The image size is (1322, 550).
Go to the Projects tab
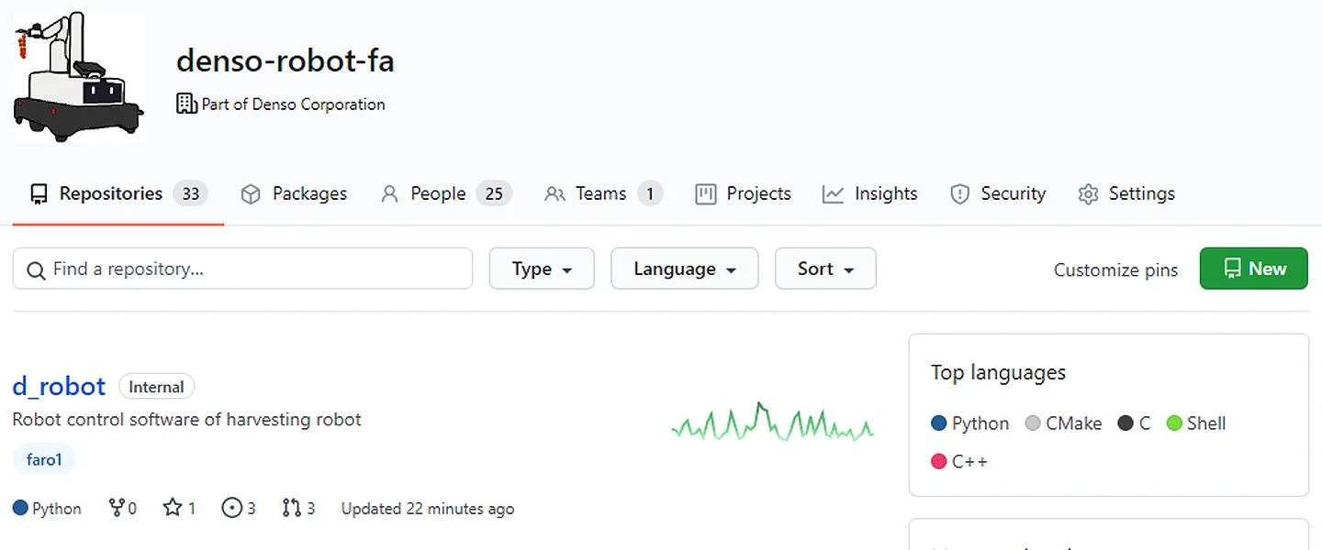click(x=744, y=193)
